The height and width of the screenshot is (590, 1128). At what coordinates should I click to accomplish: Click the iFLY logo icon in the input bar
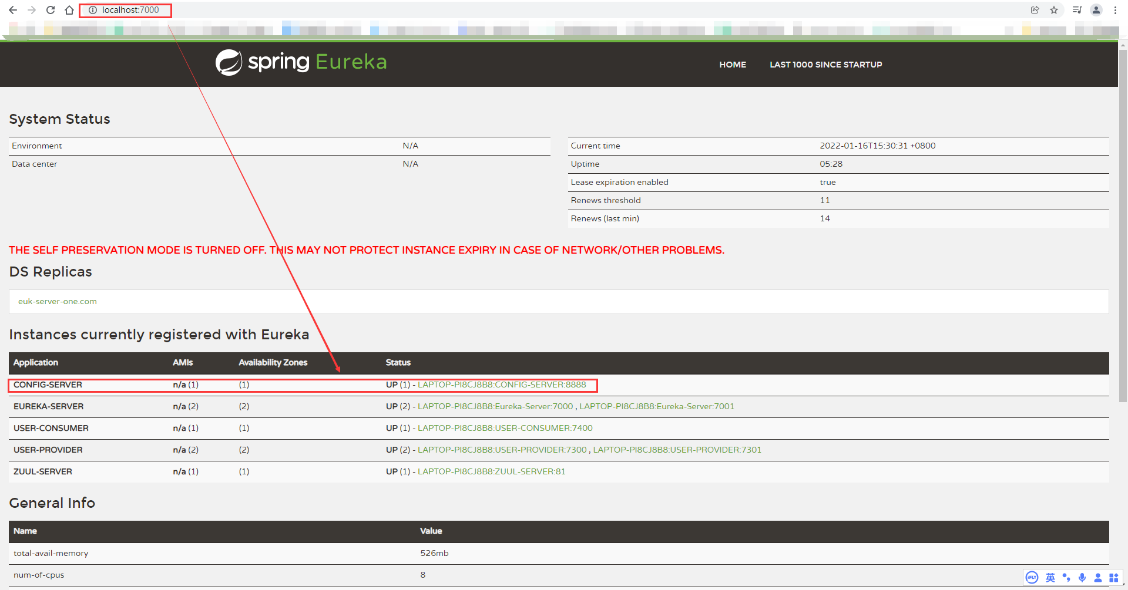click(x=1032, y=578)
